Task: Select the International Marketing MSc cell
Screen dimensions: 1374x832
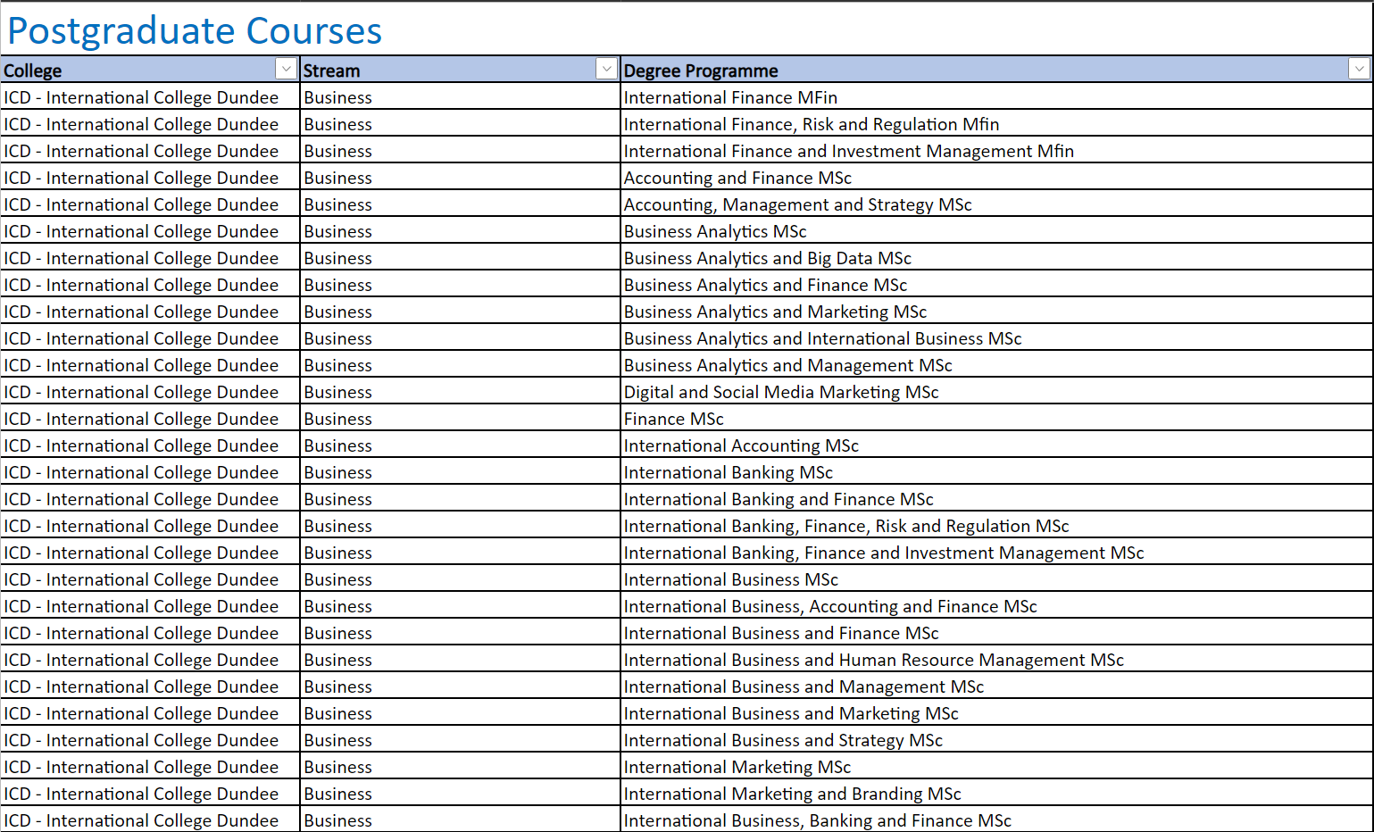Action: (x=996, y=767)
